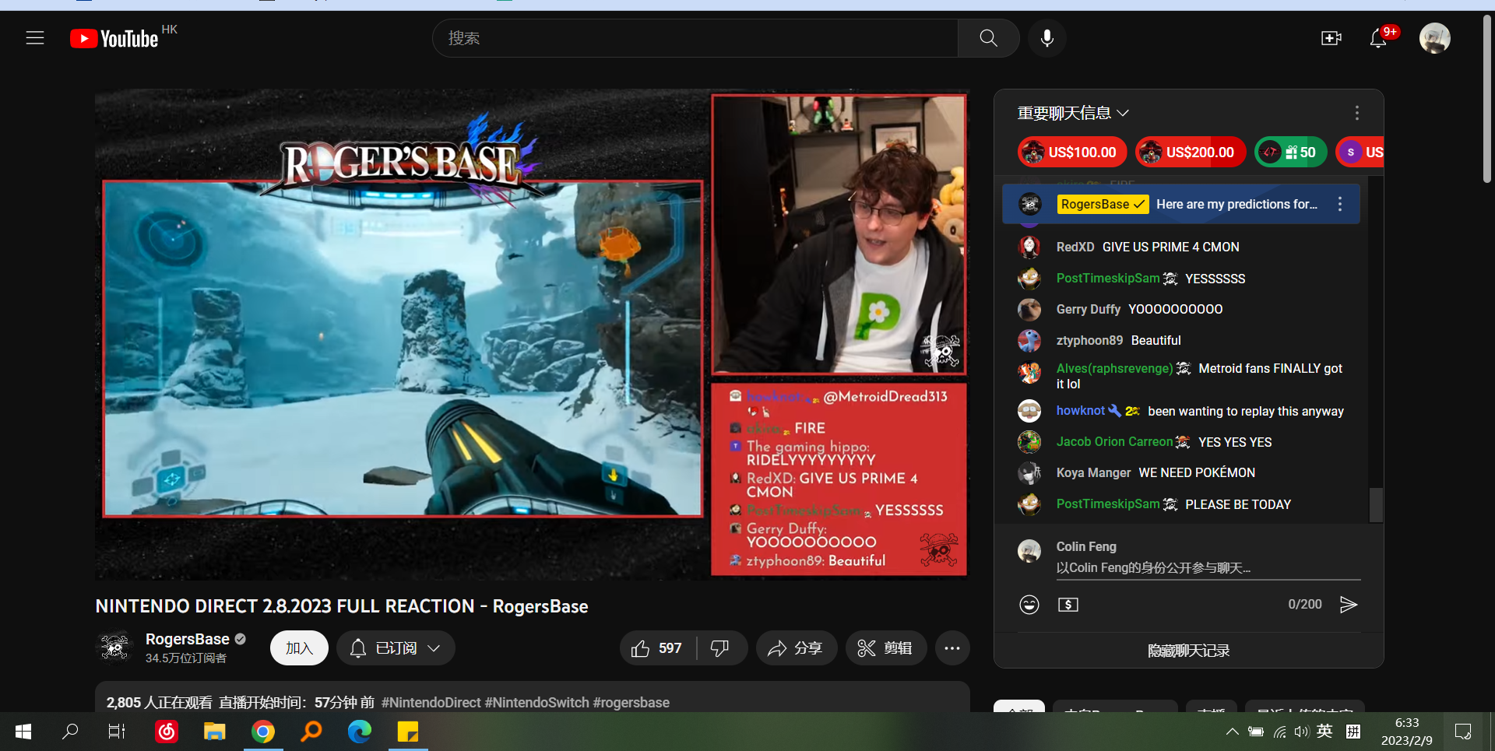This screenshot has width=1495, height=751.
Task: Open Windows Start menu
Action: [x=23, y=732]
